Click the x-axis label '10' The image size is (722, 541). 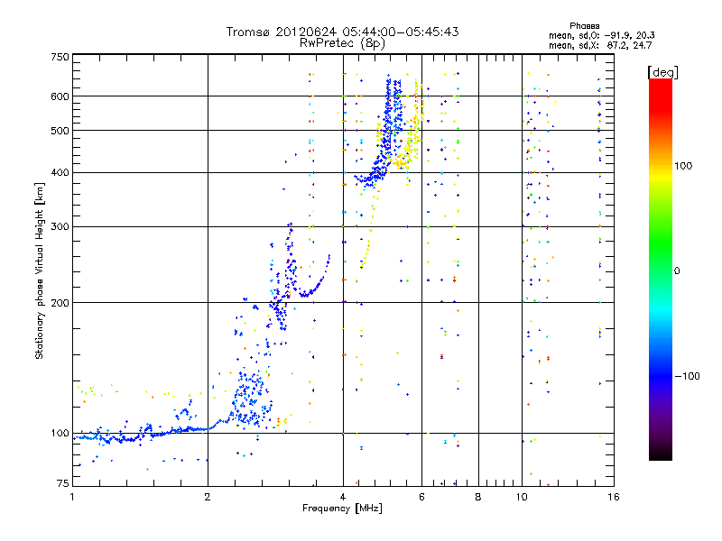pyautogui.click(x=522, y=497)
